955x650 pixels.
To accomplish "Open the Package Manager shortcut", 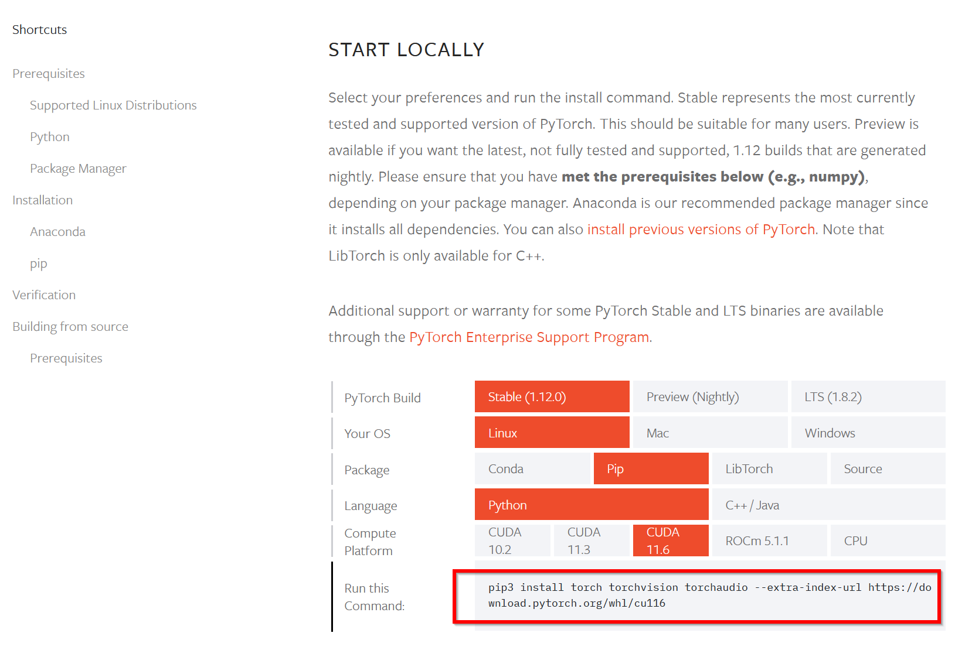I will tap(78, 169).
